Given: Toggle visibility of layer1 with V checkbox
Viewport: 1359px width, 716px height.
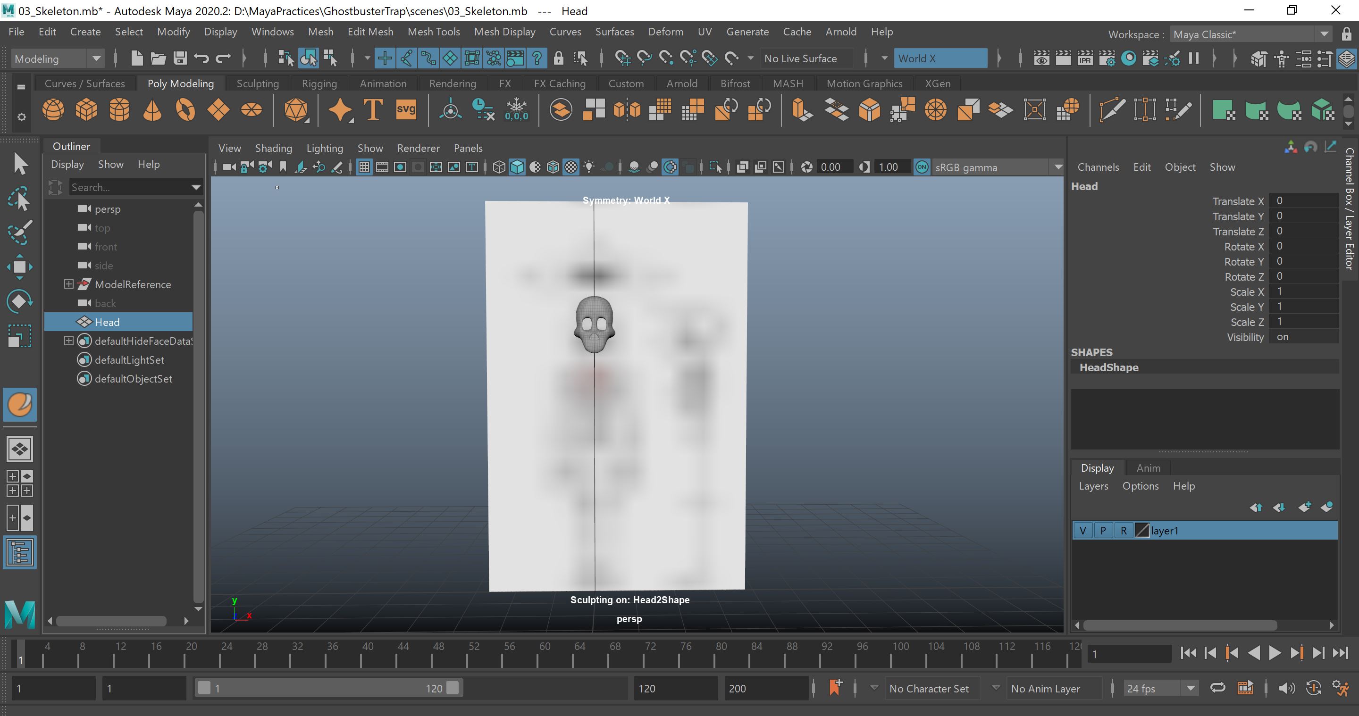Looking at the screenshot, I should pyautogui.click(x=1083, y=531).
